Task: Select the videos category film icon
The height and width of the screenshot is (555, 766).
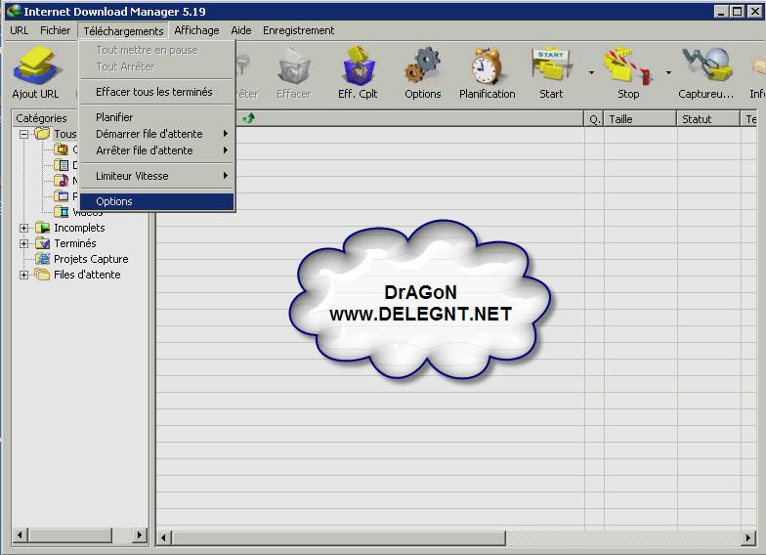Action: 61,211
